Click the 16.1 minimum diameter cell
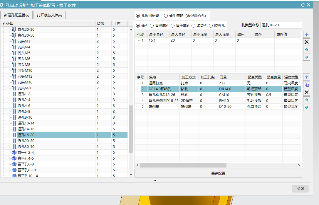Image resolution: width=319 pixels, height=205 pixels. point(158,40)
